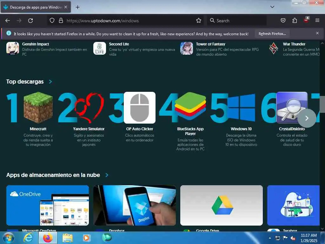Open the Genshin Impact title link

pos(36,44)
